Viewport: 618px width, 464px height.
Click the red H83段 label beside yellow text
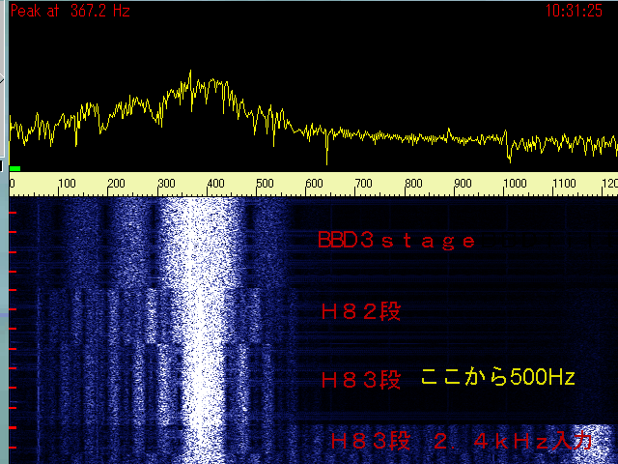360,379
